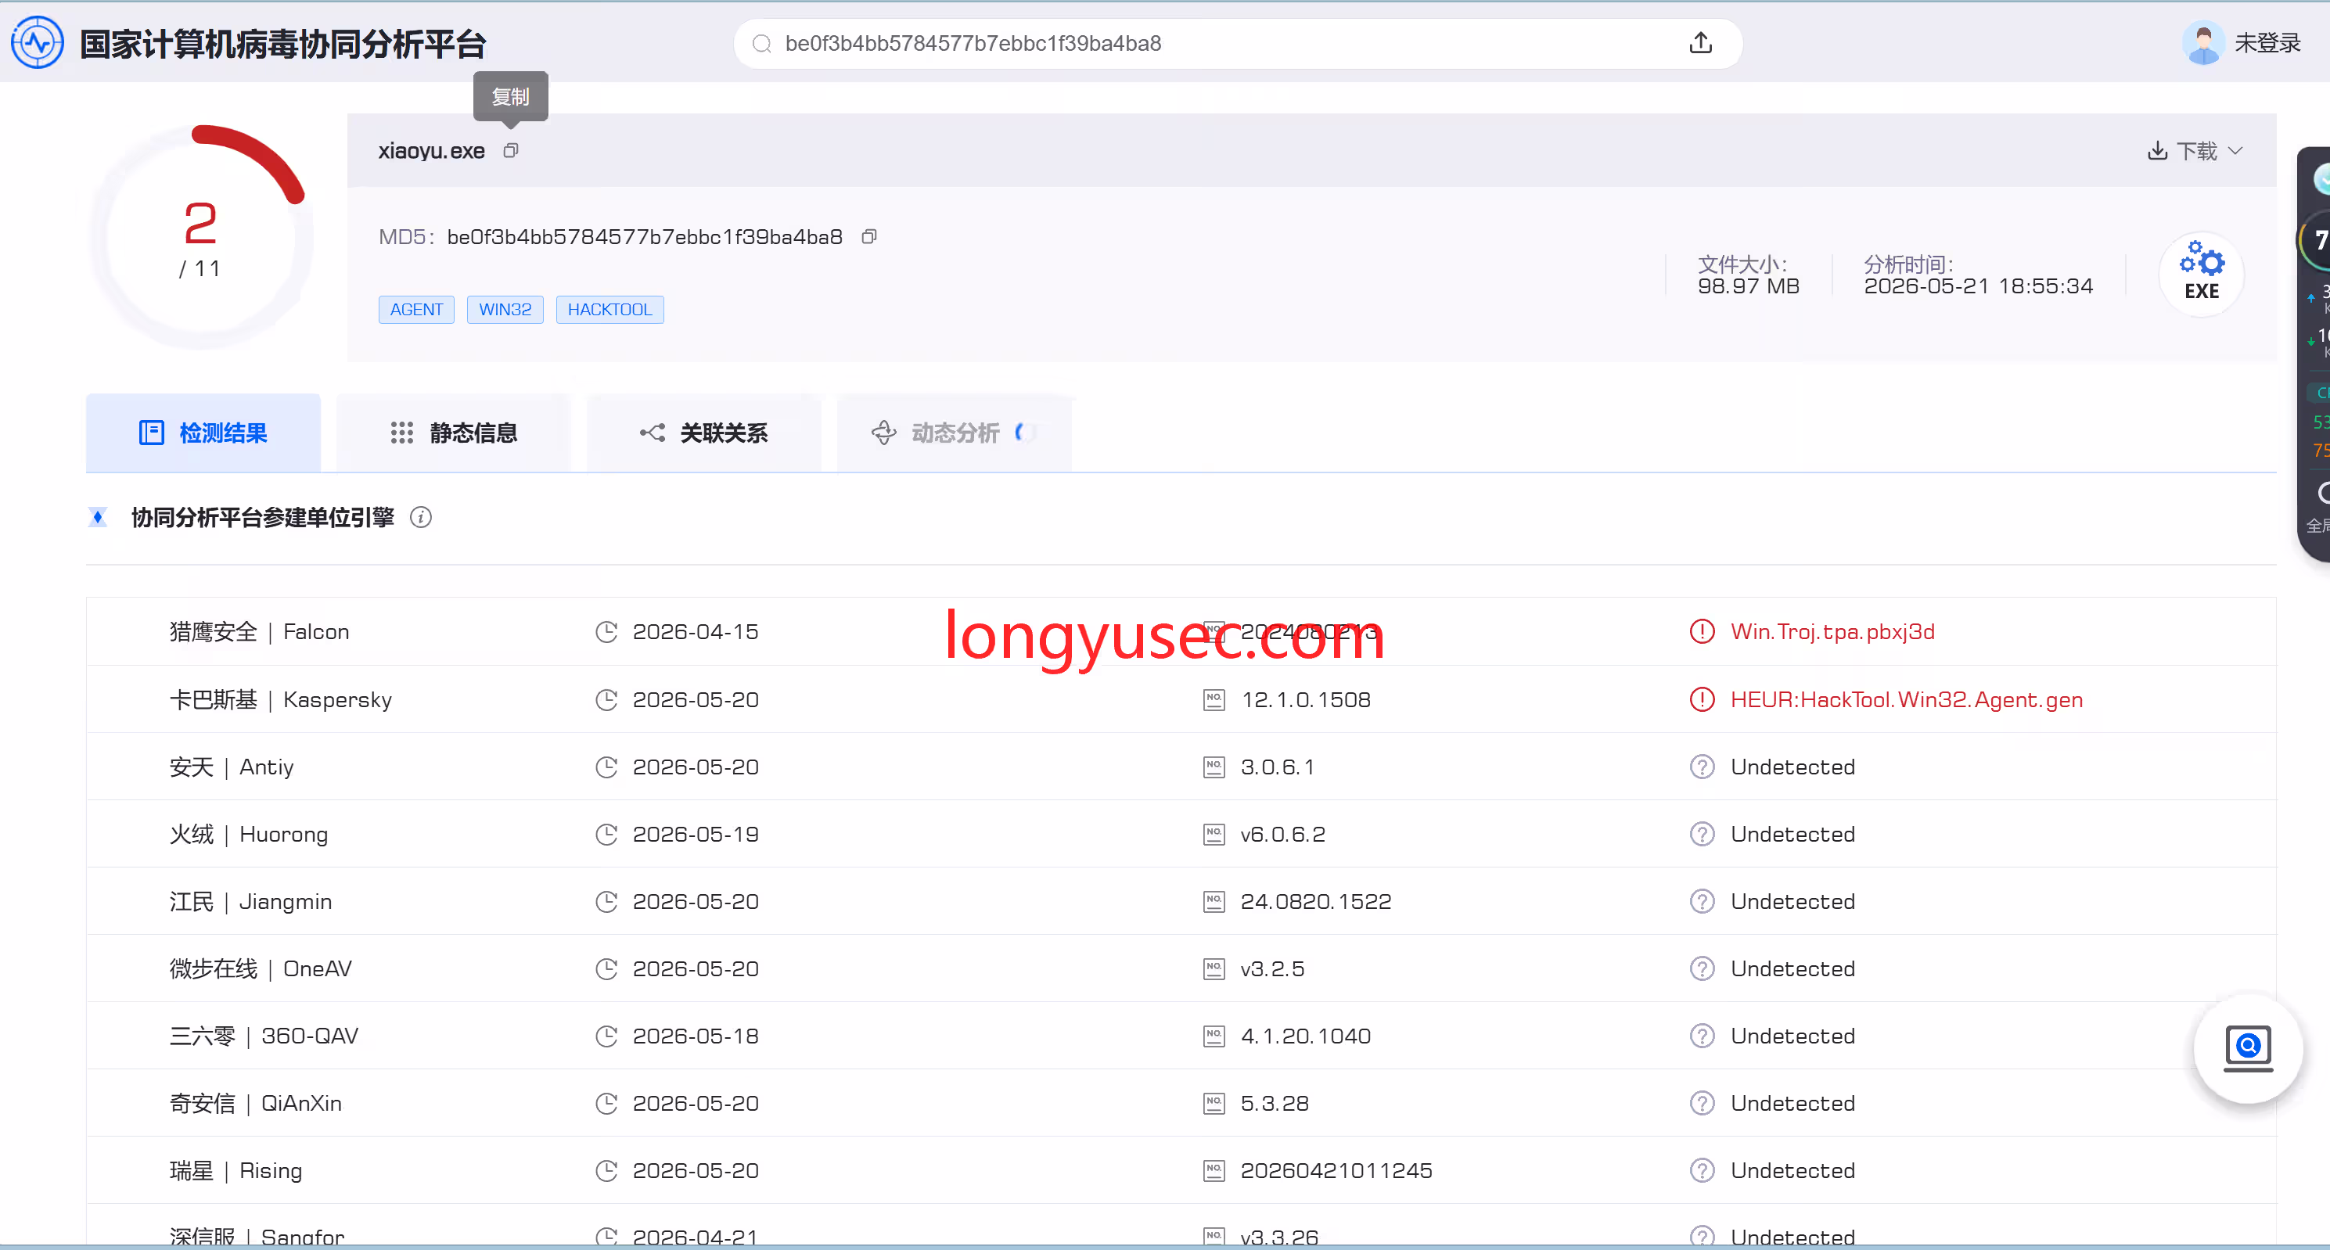The width and height of the screenshot is (2330, 1250).
Task: Click the 火绒 | Huorong engine name
Action: [249, 834]
